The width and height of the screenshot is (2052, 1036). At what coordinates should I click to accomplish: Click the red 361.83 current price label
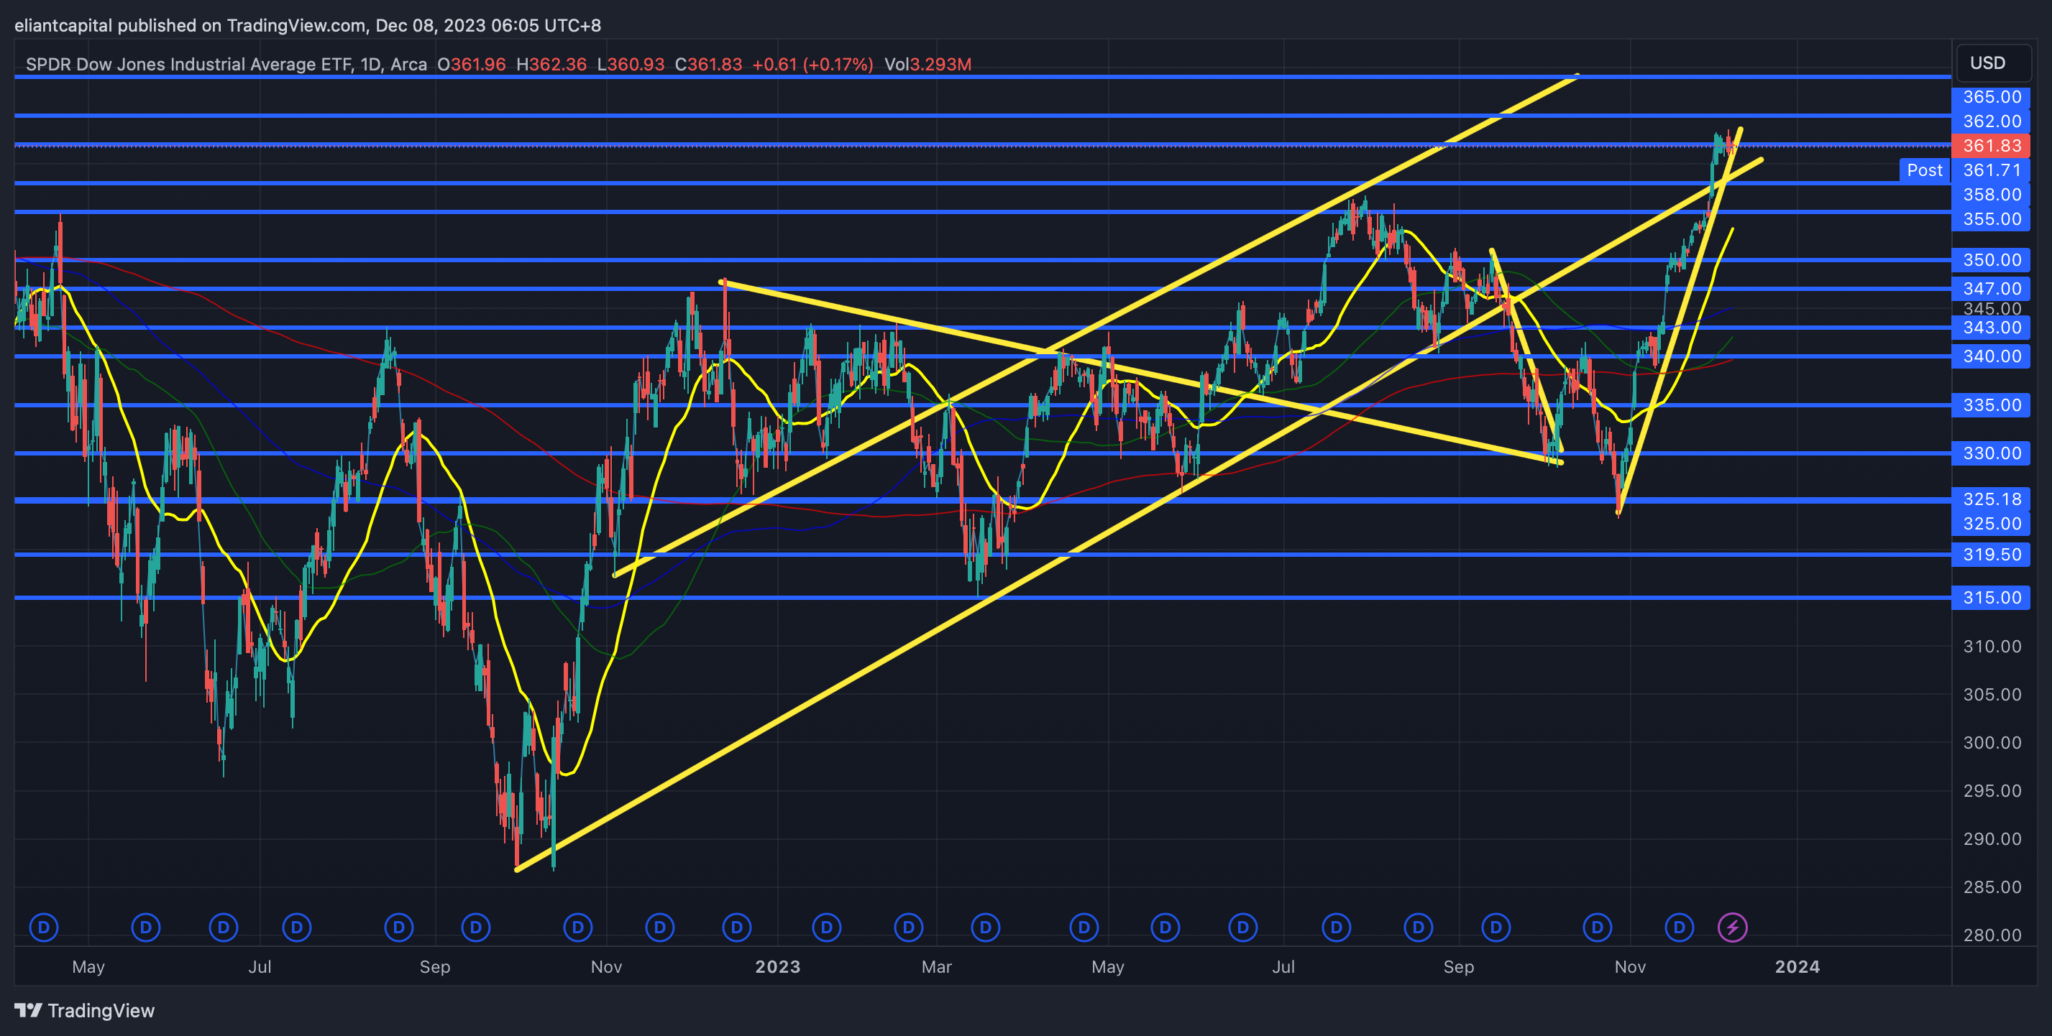[x=1992, y=146]
